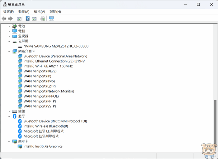Click the 磁碟機 disk drive category icon
This screenshot has height=159, width=218.
click(x=15, y=41)
